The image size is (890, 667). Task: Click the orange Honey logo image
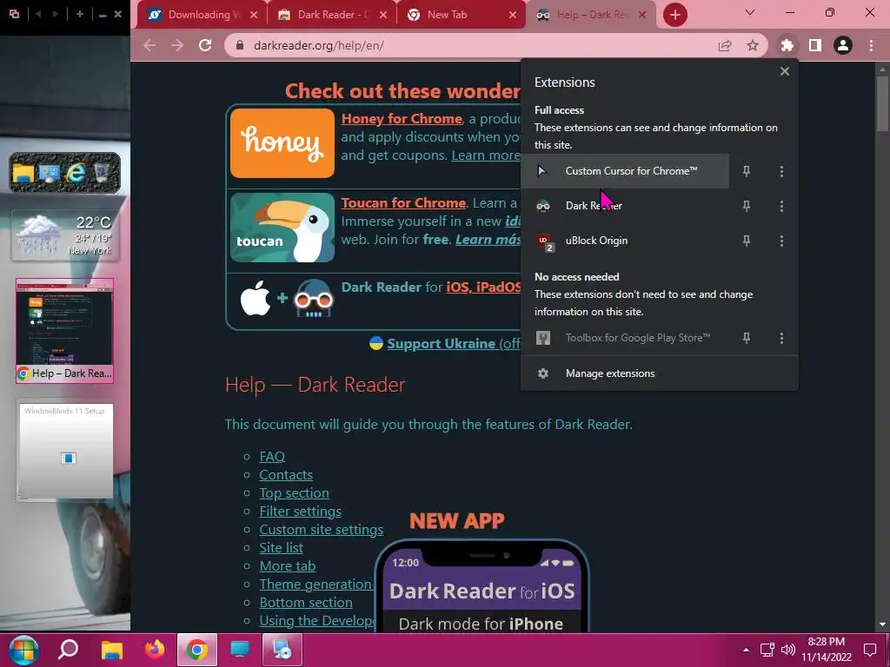point(282,143)
